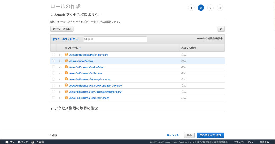The image size is (275, 144).
Task: Jump to wizard step 4
Action: point(220,8)
